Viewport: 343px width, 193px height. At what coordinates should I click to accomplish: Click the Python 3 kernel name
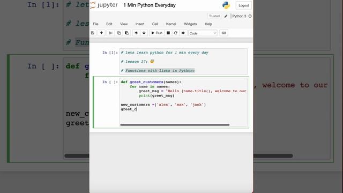coord(239,16)
